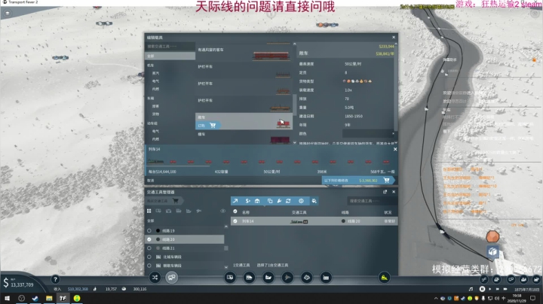
Task: Filter vehicle manager by aircraft
Action: (199, 211)
